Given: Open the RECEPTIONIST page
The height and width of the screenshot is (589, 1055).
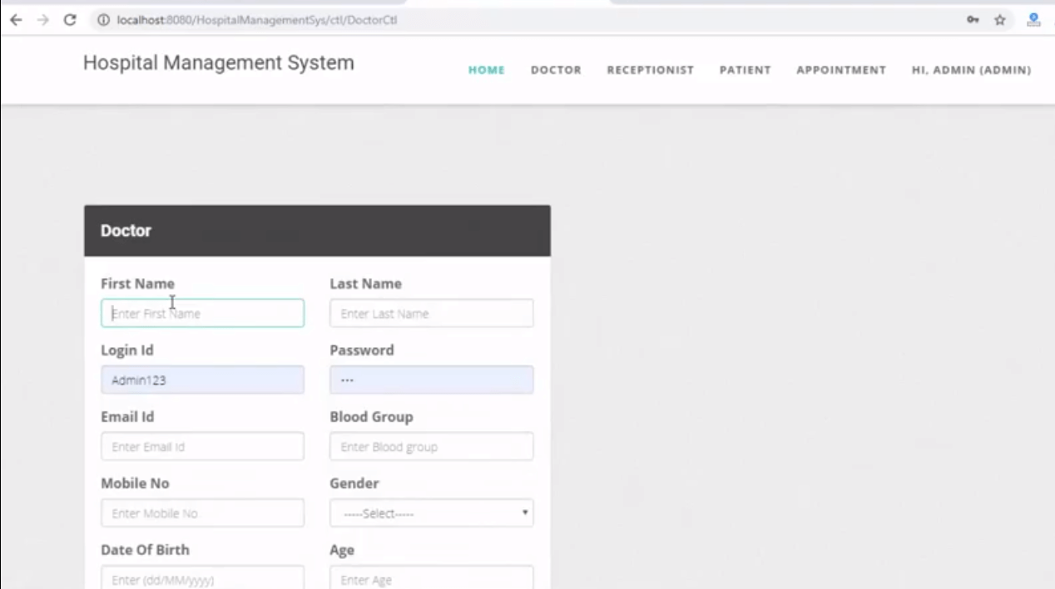Looking at the screenshot, I should click(x=650, y=71).
